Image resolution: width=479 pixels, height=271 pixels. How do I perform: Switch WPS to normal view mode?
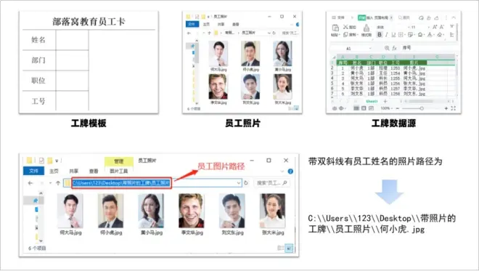[x=356, y=108]
